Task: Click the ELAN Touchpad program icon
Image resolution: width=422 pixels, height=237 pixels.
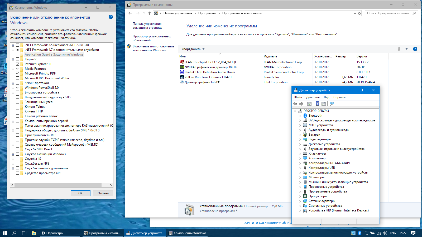Action: click(182, 62)
